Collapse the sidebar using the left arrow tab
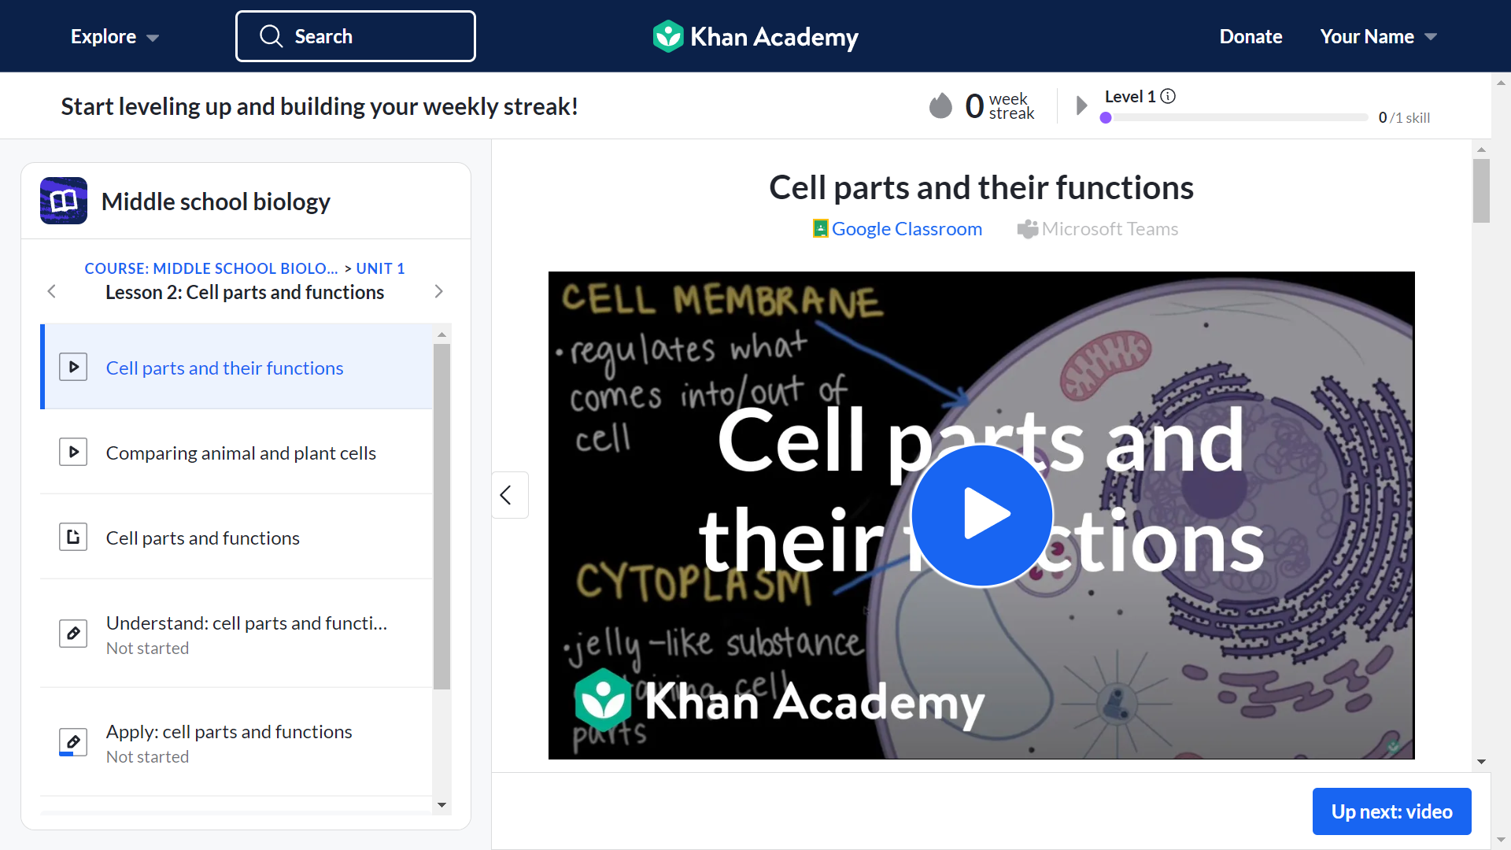This screenshot has width=1511, height=850. (x=509, y=495)
